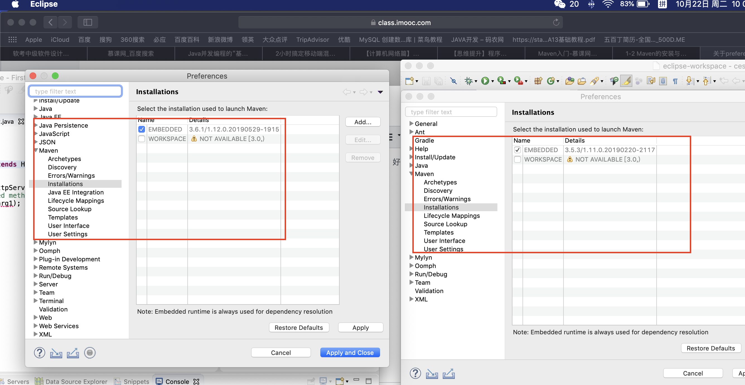Click the New Java Package icon

[538, 81]
